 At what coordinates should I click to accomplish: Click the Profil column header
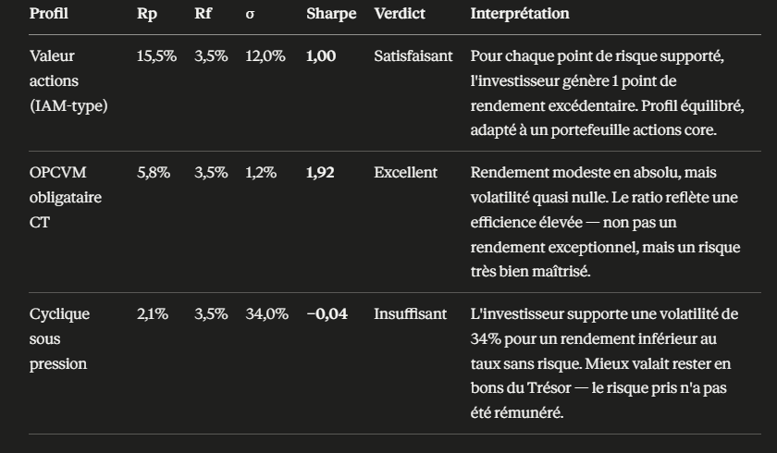pyautogui.click(x=48, y=14)
